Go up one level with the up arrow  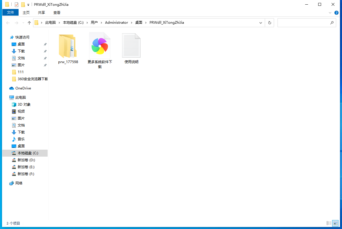[x=29, y=23]
